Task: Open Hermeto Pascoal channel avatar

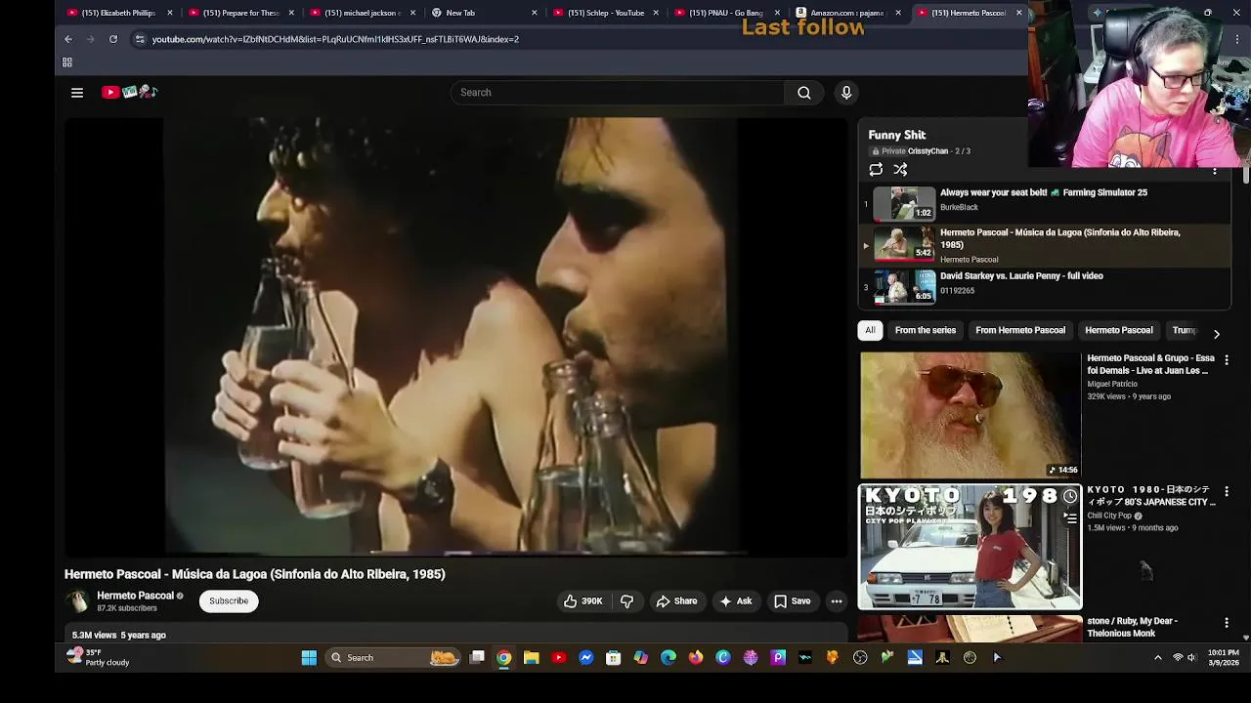Action: (x=76, y=601)
